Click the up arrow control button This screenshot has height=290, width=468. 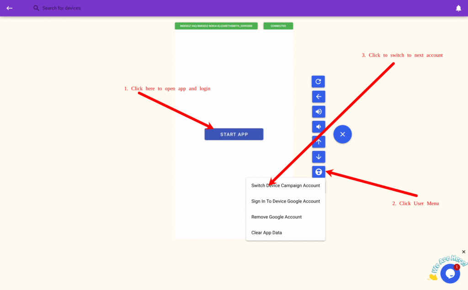click(x=319, y=142)
